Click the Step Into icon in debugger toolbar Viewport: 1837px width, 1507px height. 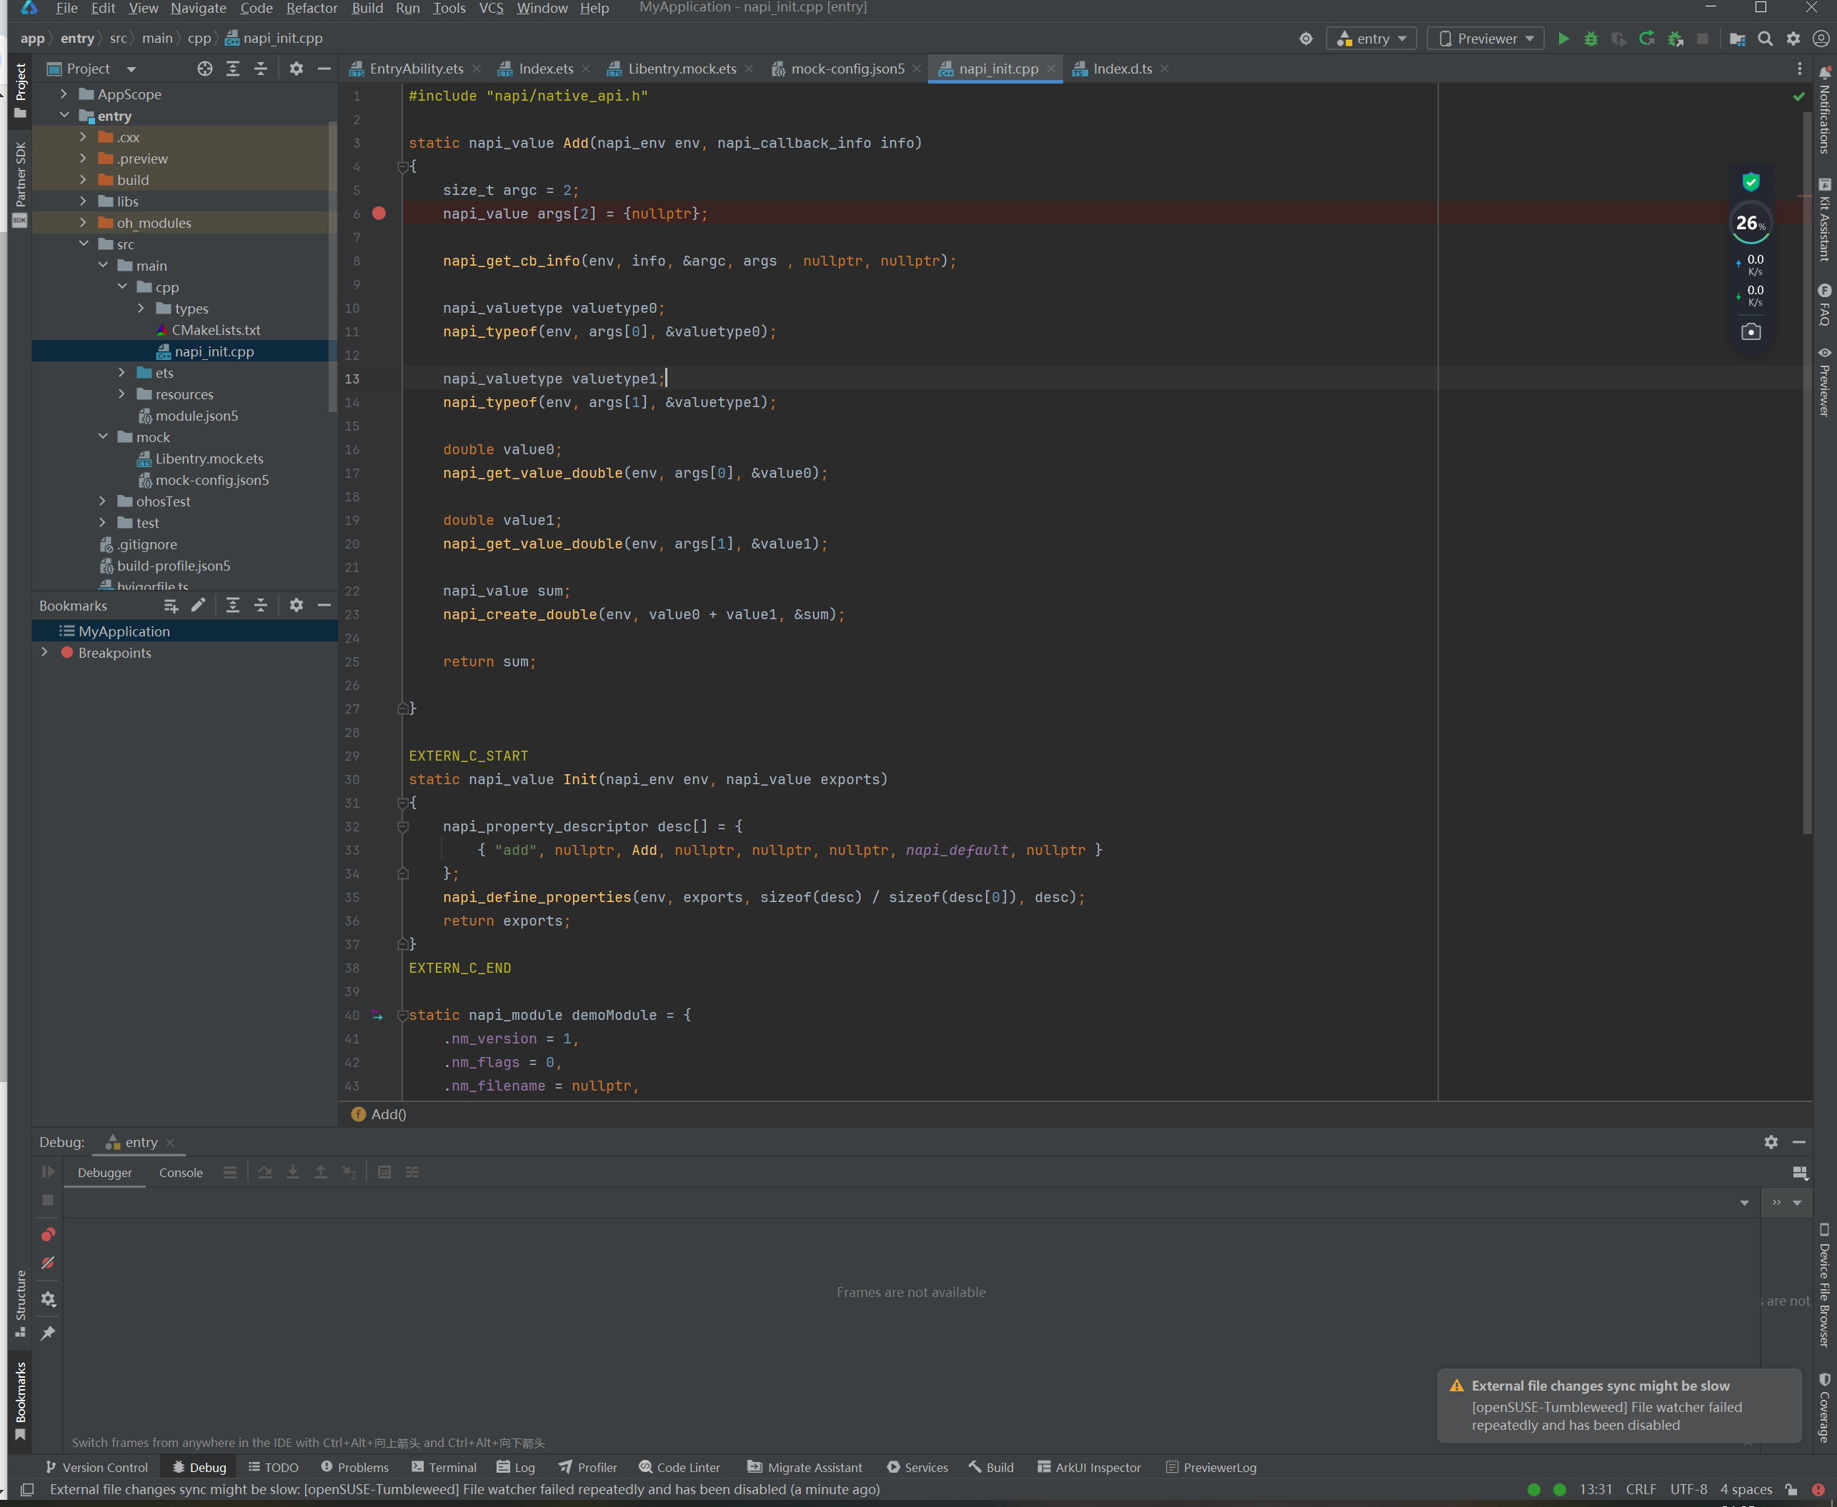point(293,1172)
